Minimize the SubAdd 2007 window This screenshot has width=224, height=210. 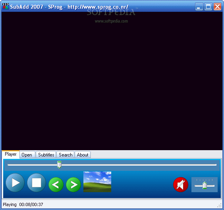(x=199, y=7)
